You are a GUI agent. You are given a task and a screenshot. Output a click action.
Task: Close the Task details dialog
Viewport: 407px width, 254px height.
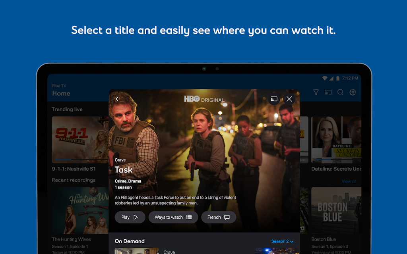[289, 99]
